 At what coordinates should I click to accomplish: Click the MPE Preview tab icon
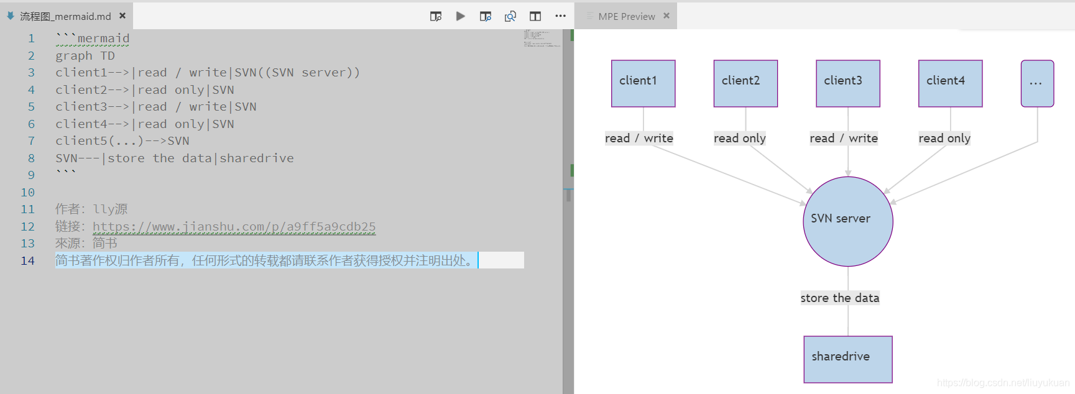point(590,16)
